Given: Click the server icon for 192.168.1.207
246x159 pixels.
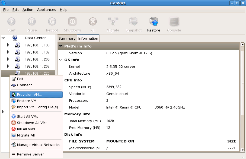Looking at the screenshot, I should pyautogui.click(x=17, y=66).
